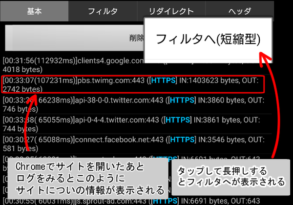Select the api-0-4-4.twitter.com:443 log entry
Image resolution: width=293 pixels, height=205 pixels.
coord(137,124)
